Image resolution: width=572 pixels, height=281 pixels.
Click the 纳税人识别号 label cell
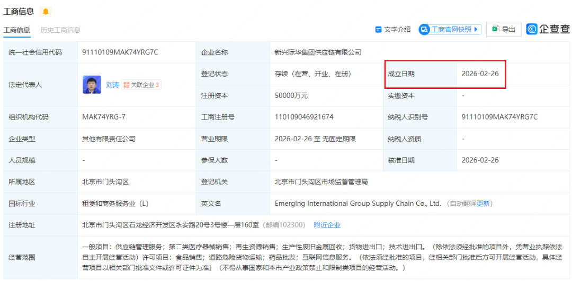click(419, 117)
